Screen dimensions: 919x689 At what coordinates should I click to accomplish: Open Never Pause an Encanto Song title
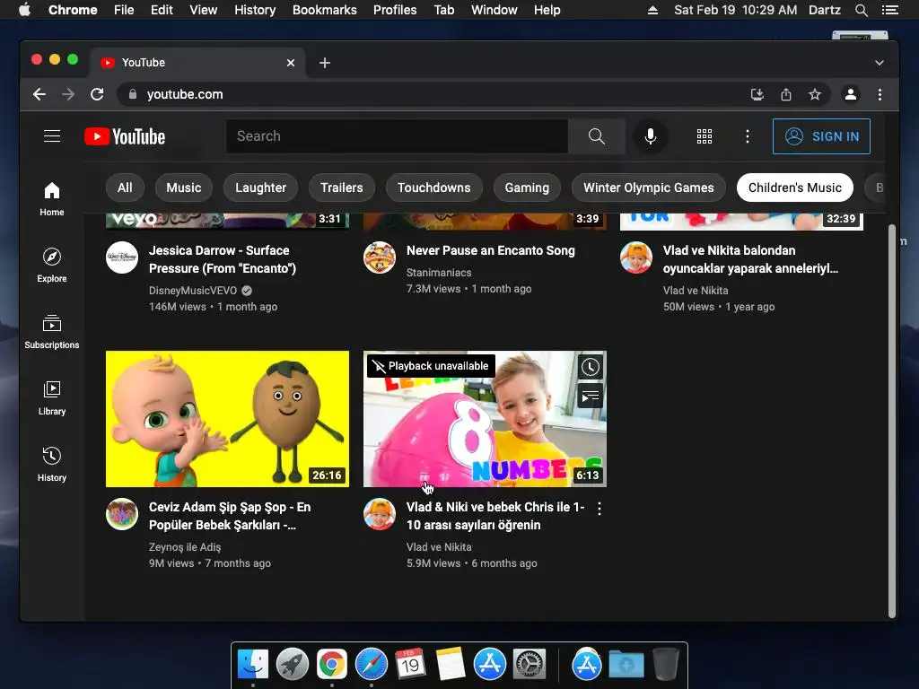click(x=491, y=250)
